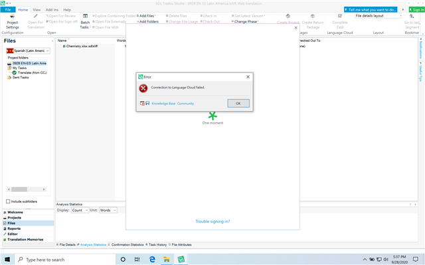425x265 pixels.
Task: Click the red error icon in the dialog
Action: point(143,88)
